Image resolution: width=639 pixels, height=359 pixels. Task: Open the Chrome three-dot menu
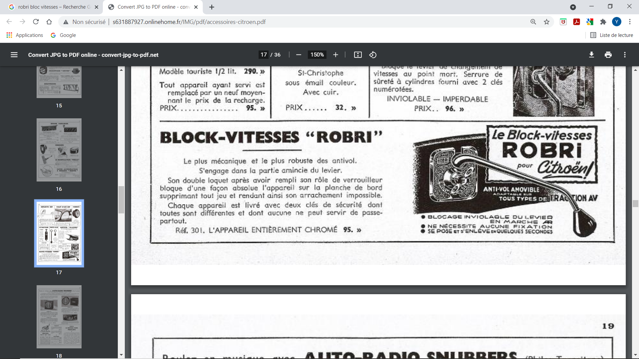pos(630,22)
